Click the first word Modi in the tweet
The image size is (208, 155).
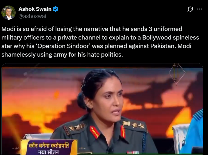[8, 29]
